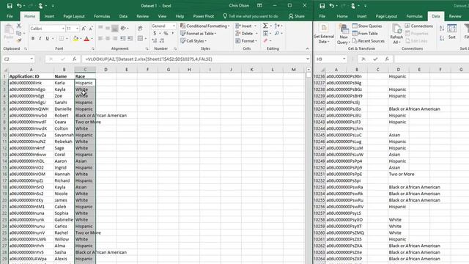The image size is (469, 264).
Task: Click Show Queries in Dataset 2
Action: pos(367,26)
